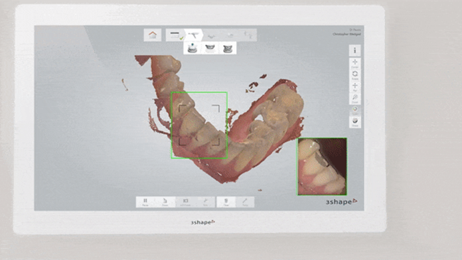This screenshot has height=260, width=462.
Task: Select the preparation scan thumbnail with blue marker
Action: 193,48
